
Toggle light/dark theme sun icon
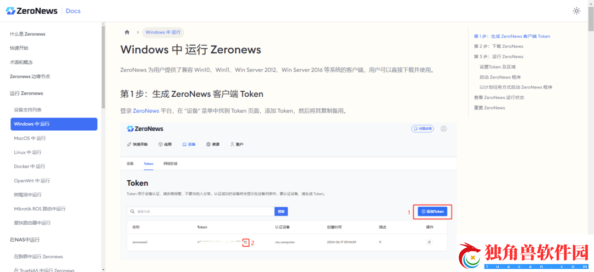(576, 11)
